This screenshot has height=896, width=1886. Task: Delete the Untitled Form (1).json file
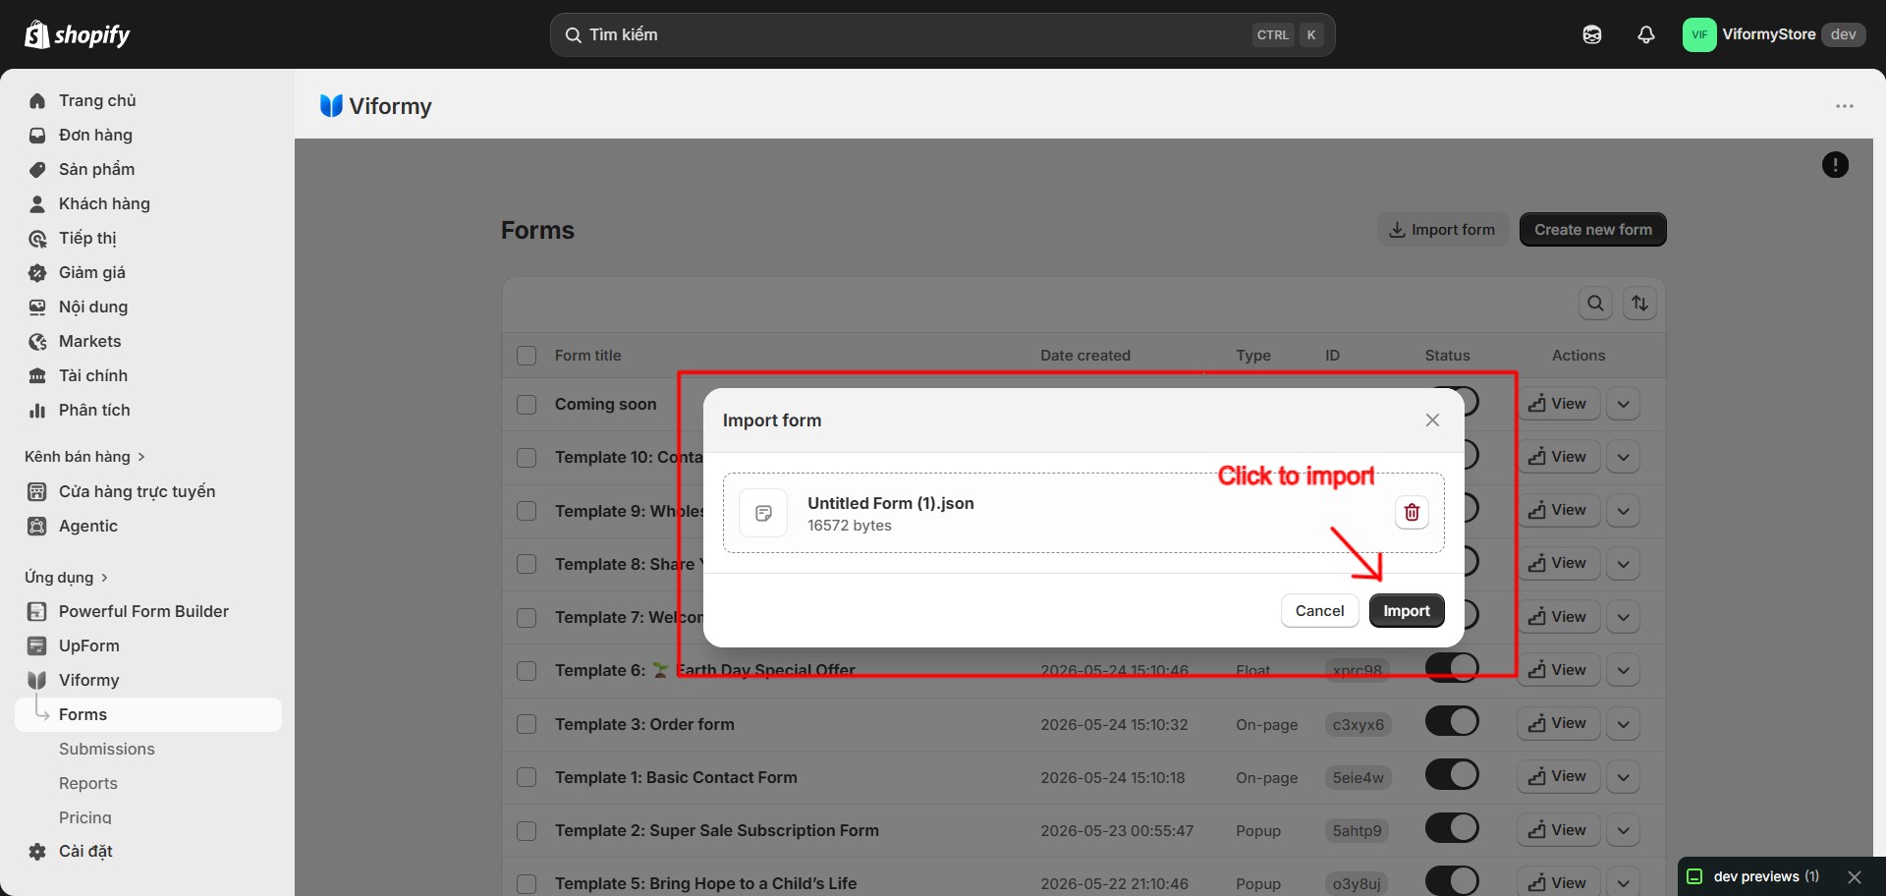coord(1412,512)
